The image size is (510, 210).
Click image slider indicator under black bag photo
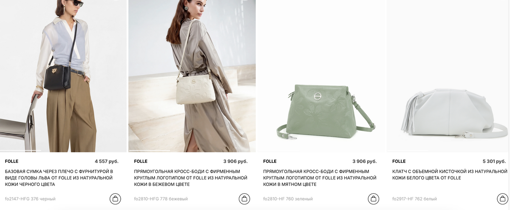coord(20,151)
